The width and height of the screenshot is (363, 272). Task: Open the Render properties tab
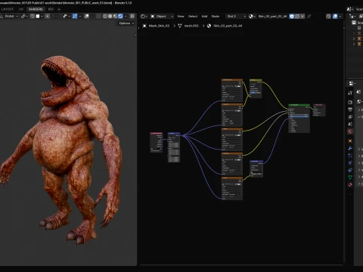pyautogui.click(x=350, y=102)
